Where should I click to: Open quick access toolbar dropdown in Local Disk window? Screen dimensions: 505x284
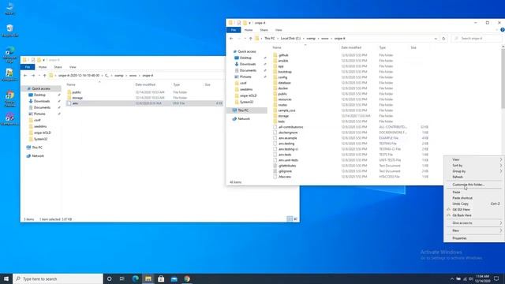click(x=249, y=23)
